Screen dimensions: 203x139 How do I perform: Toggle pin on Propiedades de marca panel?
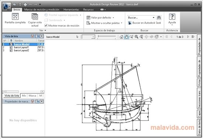32,101
